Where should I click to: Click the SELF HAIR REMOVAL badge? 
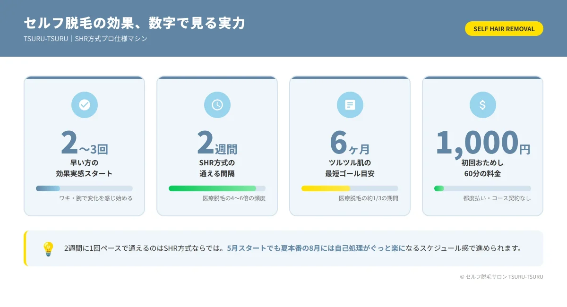504,29
